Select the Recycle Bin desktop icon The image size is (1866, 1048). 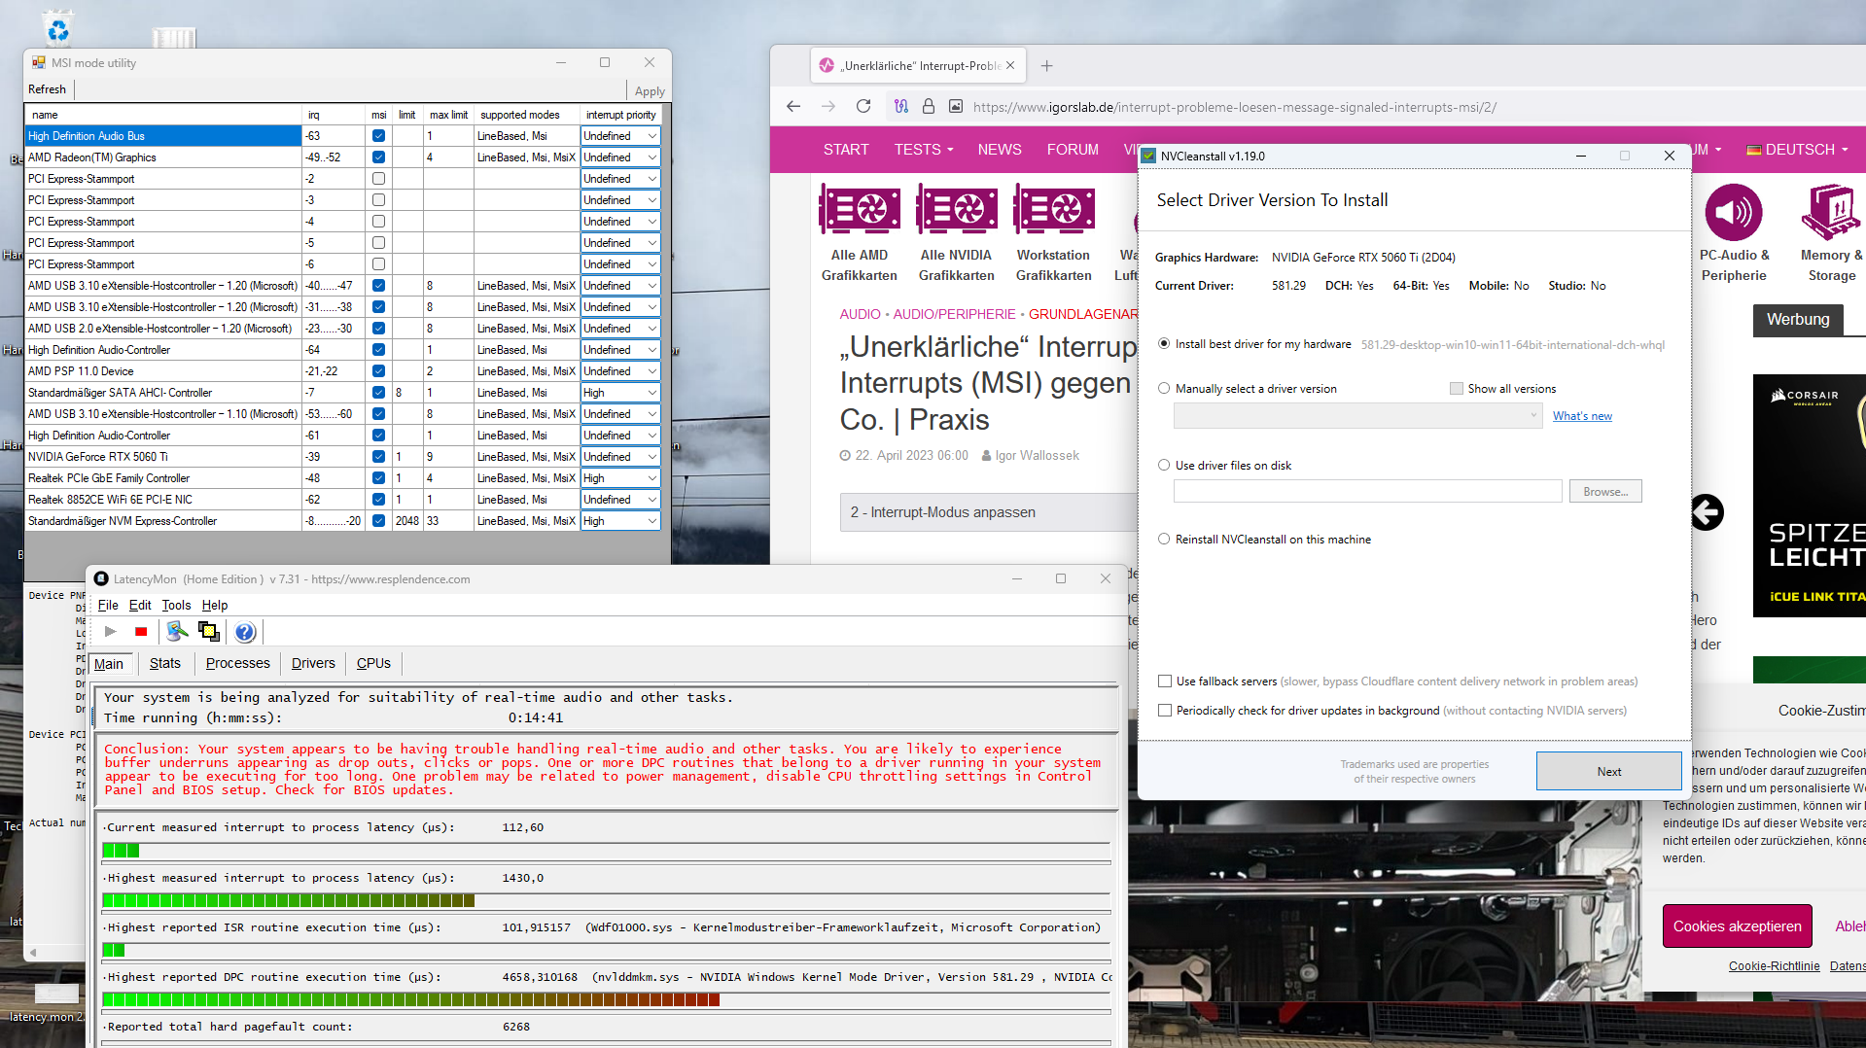58,27
